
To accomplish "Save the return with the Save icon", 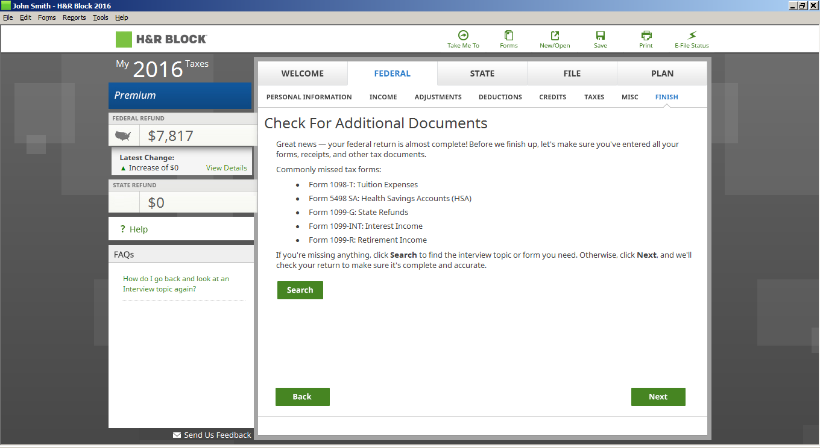I will click(x=600, y=36).
